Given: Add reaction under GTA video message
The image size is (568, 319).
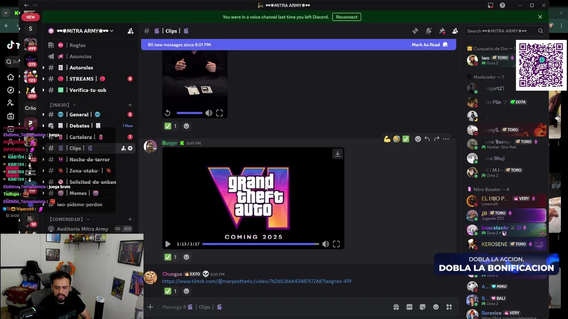Looking at the screenshot, I should pyautogui.click(x=186, y=257).
